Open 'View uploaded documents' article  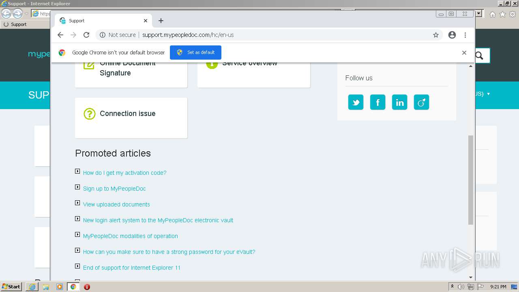tap(116, 204)
